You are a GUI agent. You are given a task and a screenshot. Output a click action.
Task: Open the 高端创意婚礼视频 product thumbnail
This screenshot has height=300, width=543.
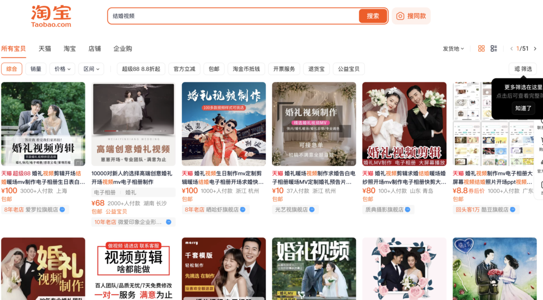click(133, 124)
